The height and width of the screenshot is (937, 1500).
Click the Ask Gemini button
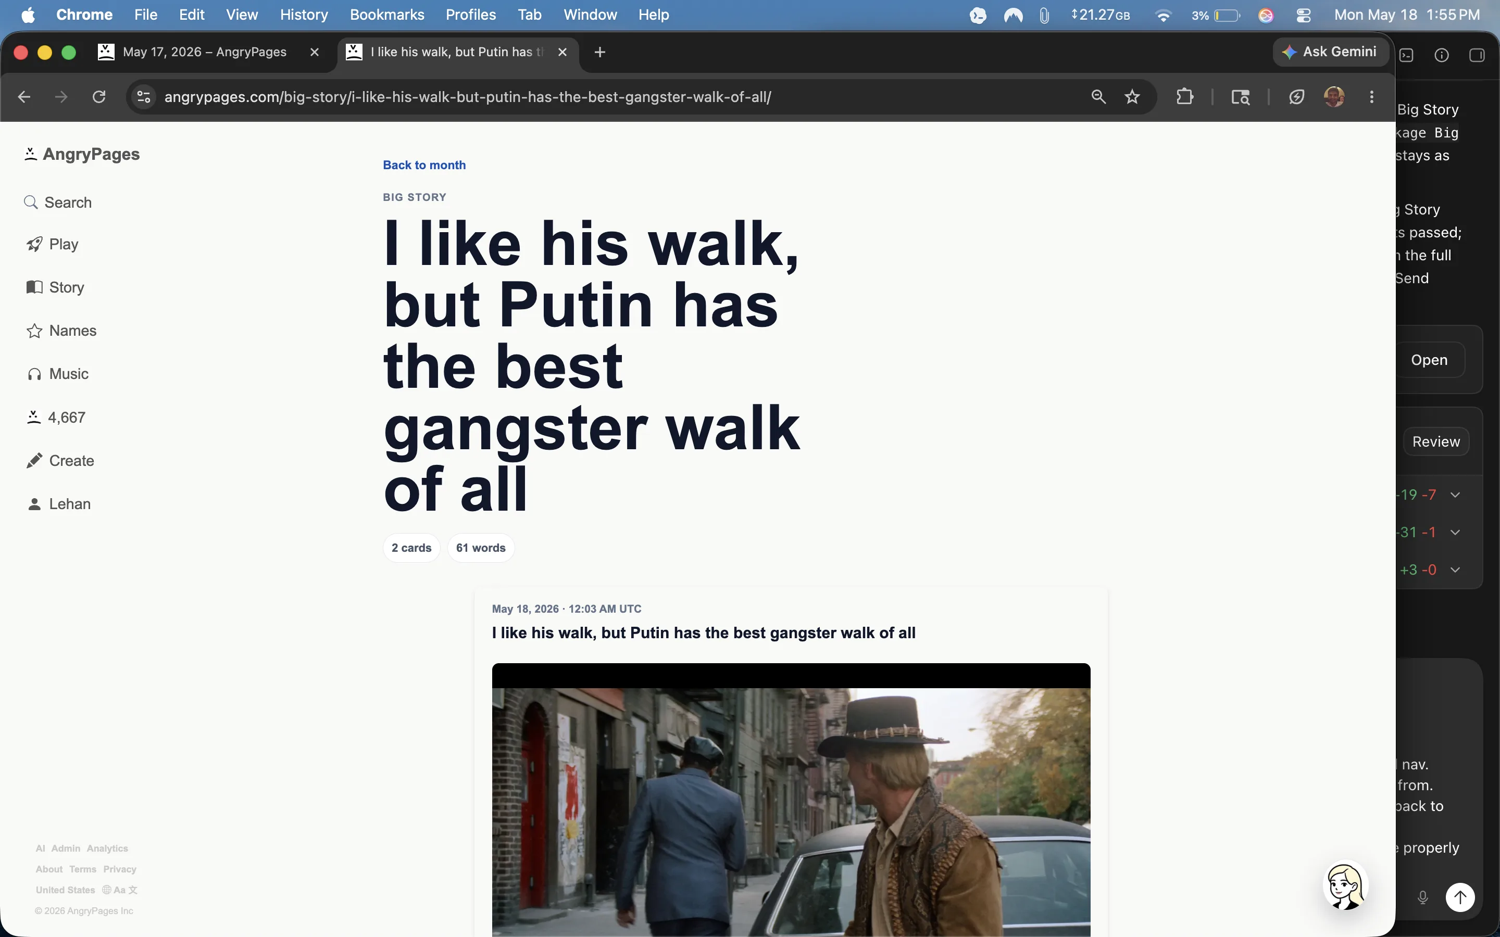coord(1330,52)
